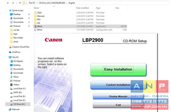The width and height of the screenshot is (171, 112).
Task: Select MInst Configuration settings file icon
Action: coord(35,30)
